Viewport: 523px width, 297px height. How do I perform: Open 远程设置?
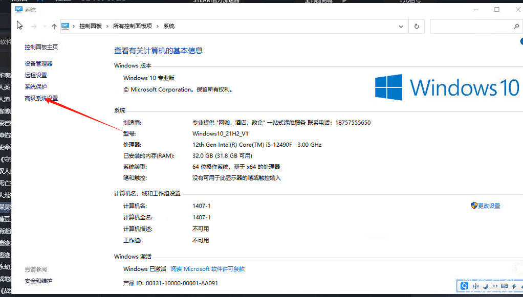click(36, 75)
